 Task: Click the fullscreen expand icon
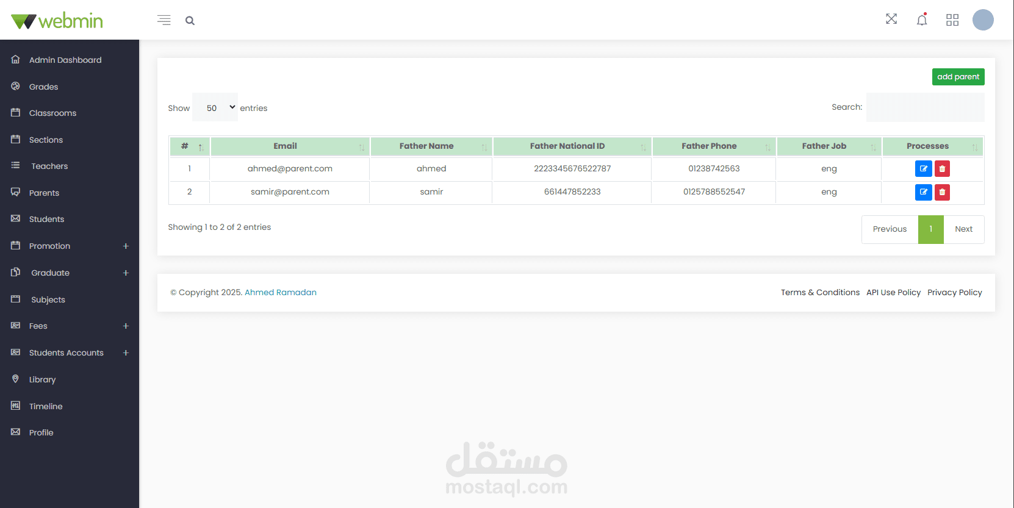point(891,19)
